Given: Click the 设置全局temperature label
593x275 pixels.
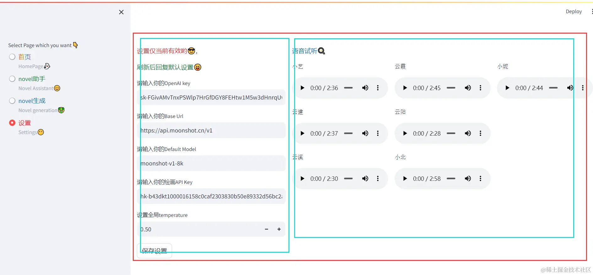Looking at the screenshot, I should [x=162, y=215].
